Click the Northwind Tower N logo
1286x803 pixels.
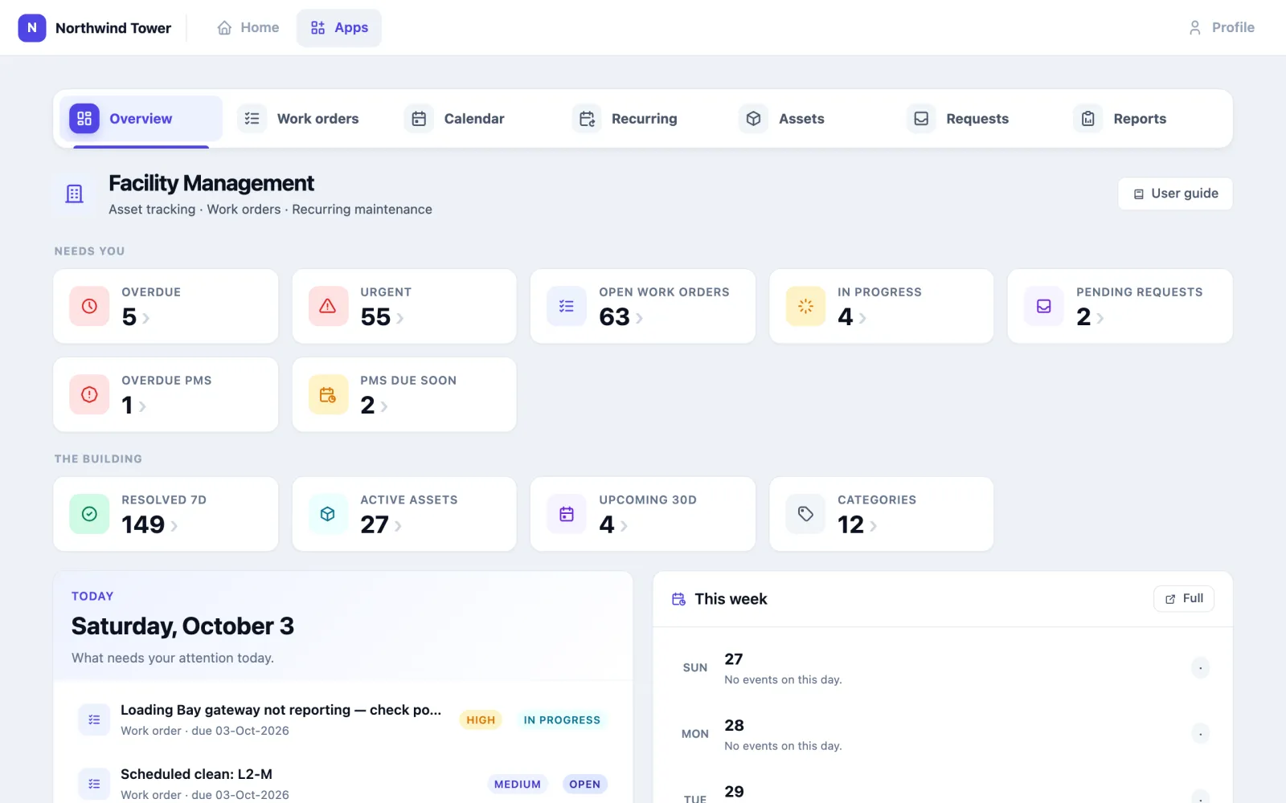click(x=32, y=27)
